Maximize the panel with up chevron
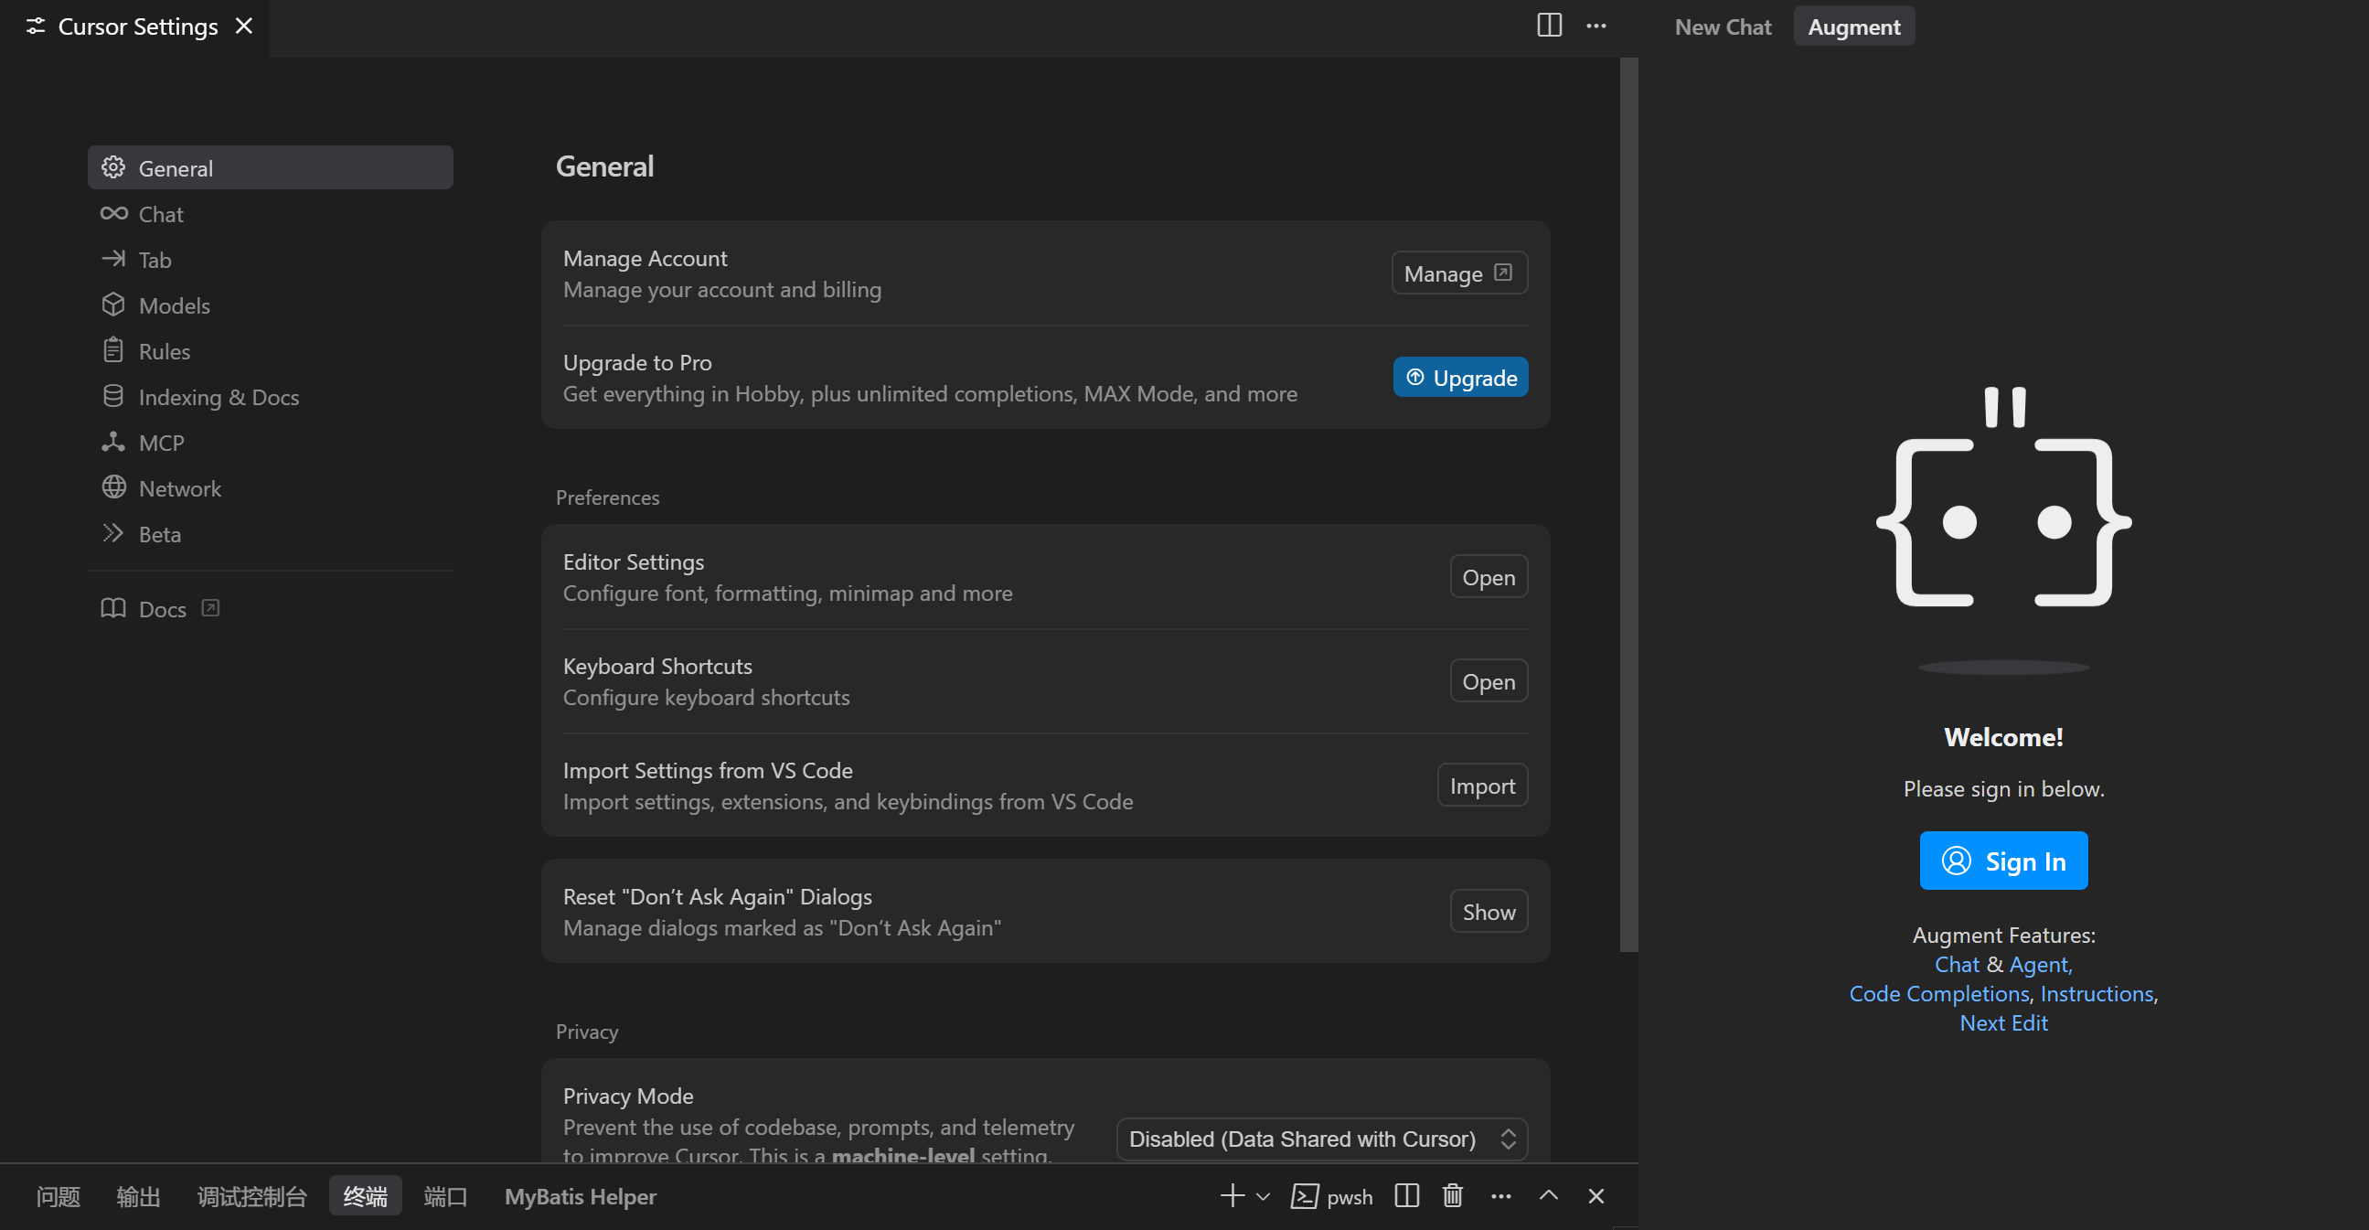The image size is (2369, 1230). pyautogui.click(x=1549, y=1195)
